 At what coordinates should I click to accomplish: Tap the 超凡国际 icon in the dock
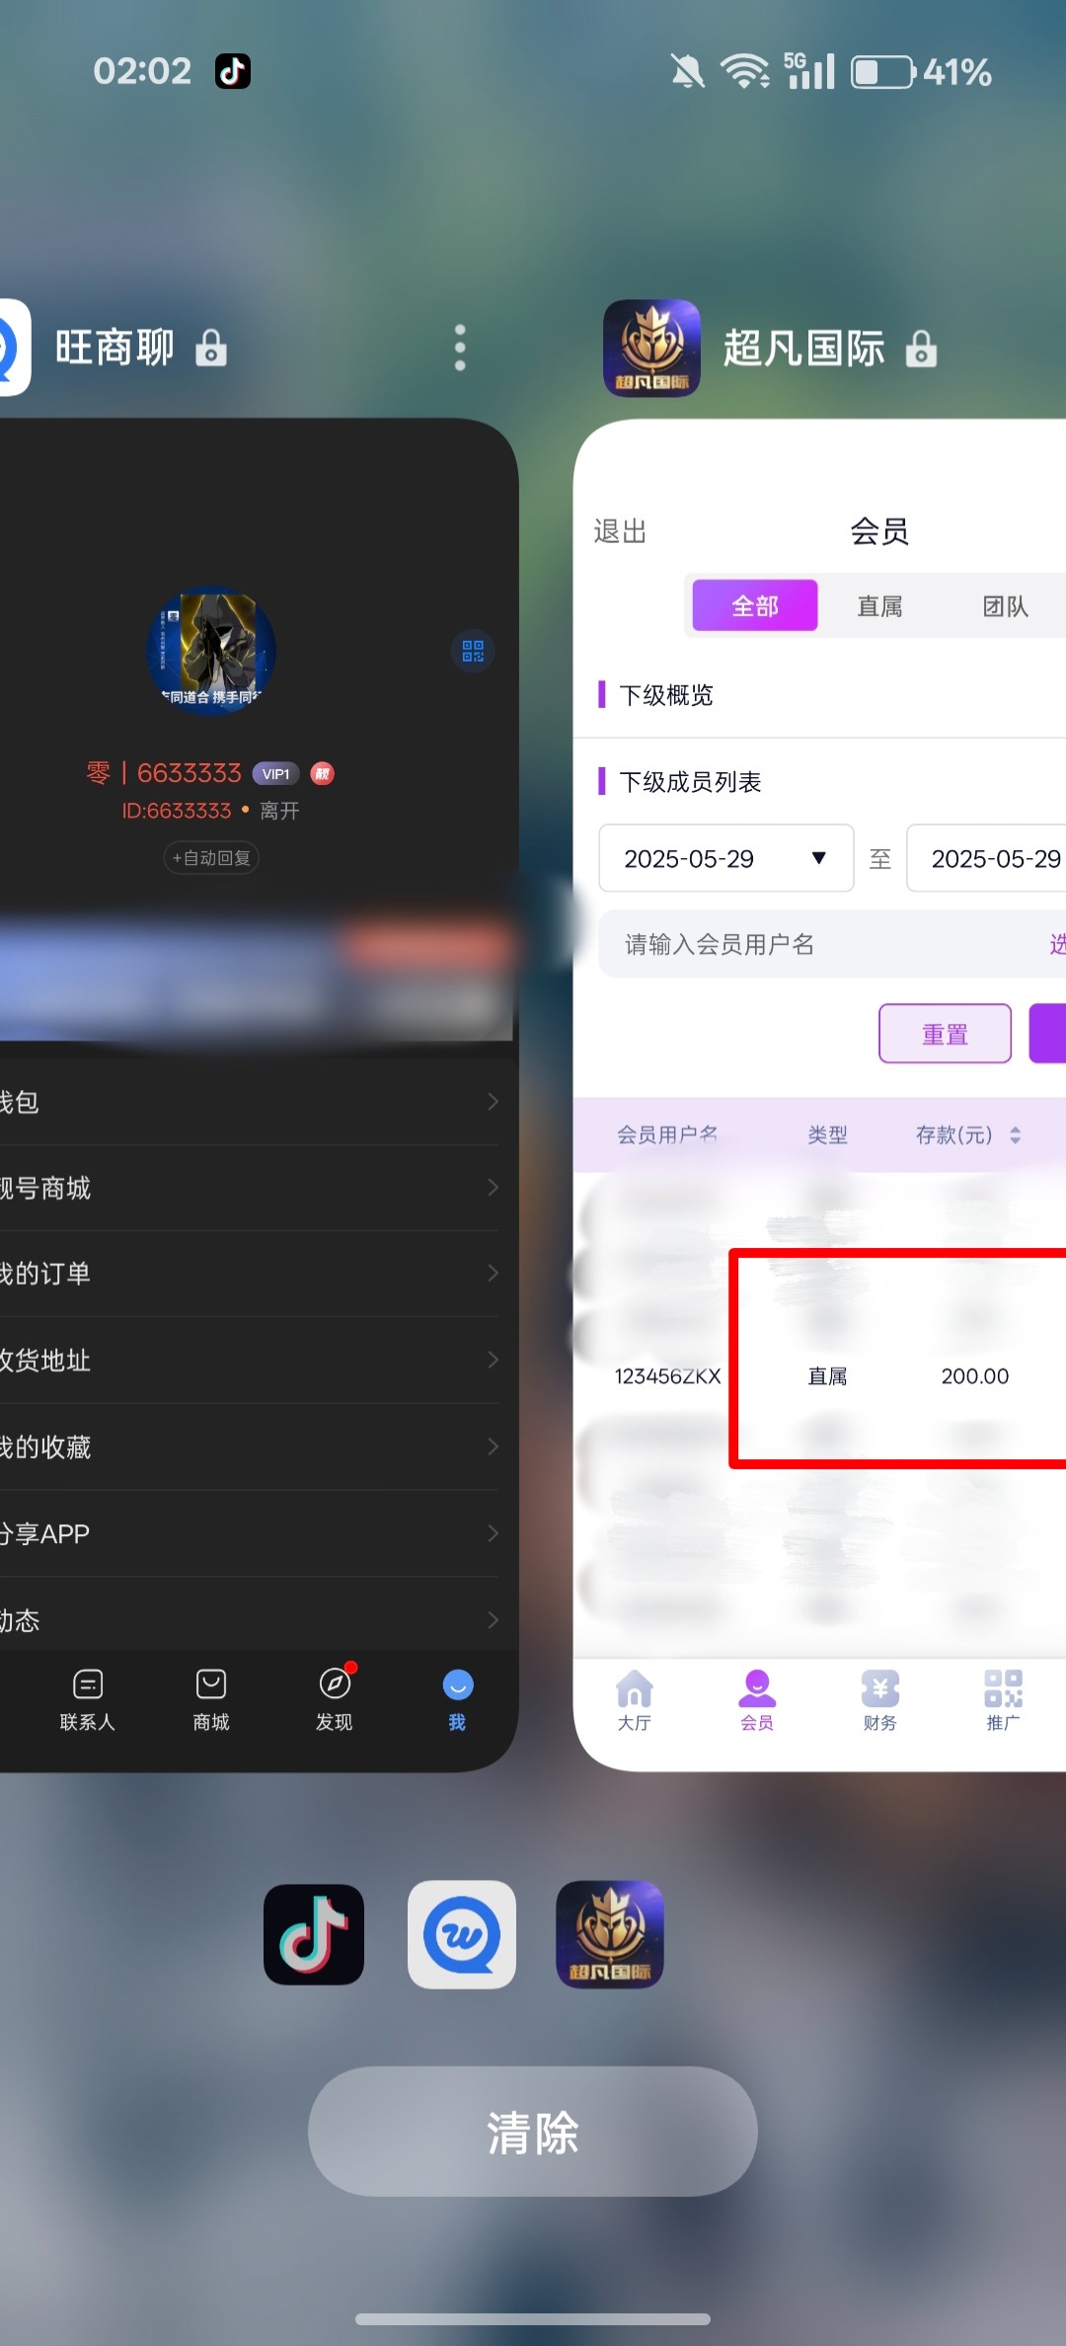(610, 1934)
